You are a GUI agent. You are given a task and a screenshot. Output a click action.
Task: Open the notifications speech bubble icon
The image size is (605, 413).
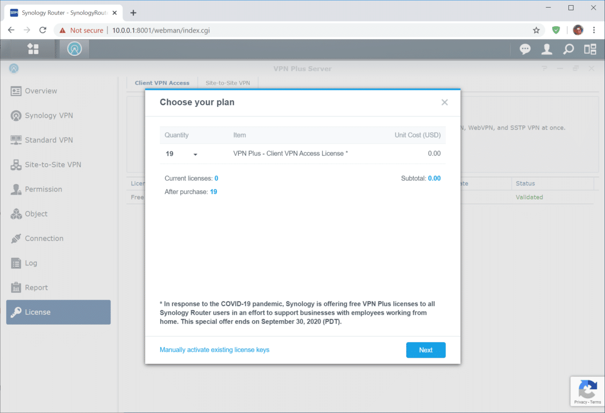coord(525,49)
